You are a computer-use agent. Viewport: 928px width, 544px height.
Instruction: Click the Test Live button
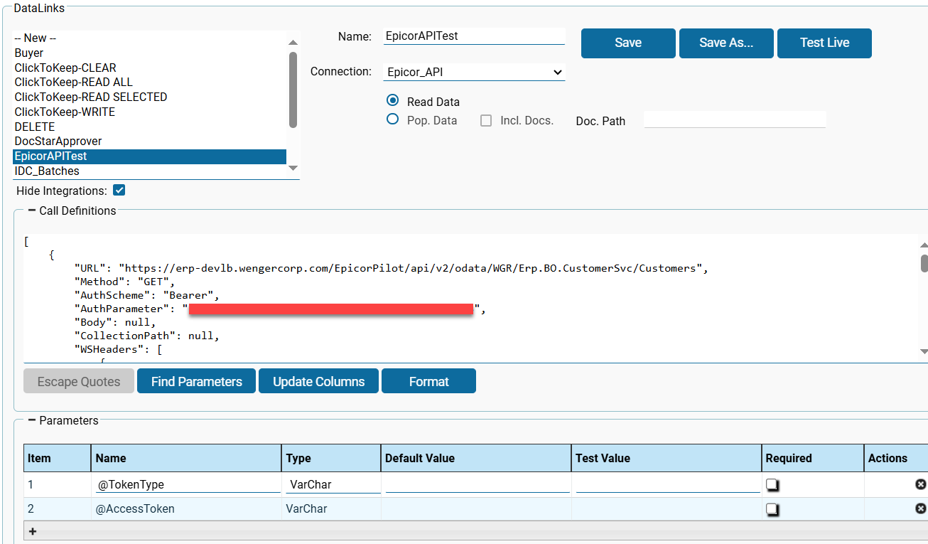pos(824,43)
